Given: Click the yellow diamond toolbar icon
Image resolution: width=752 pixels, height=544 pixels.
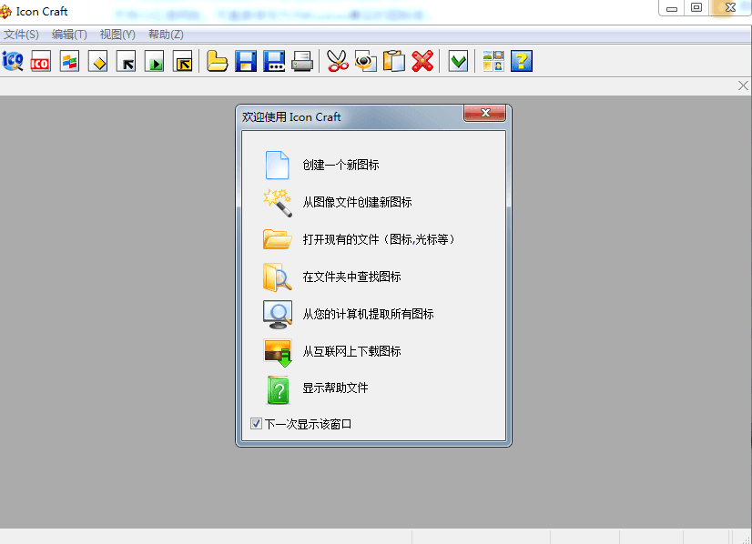Looking at the screenshot, I should (x=98, y=61).
